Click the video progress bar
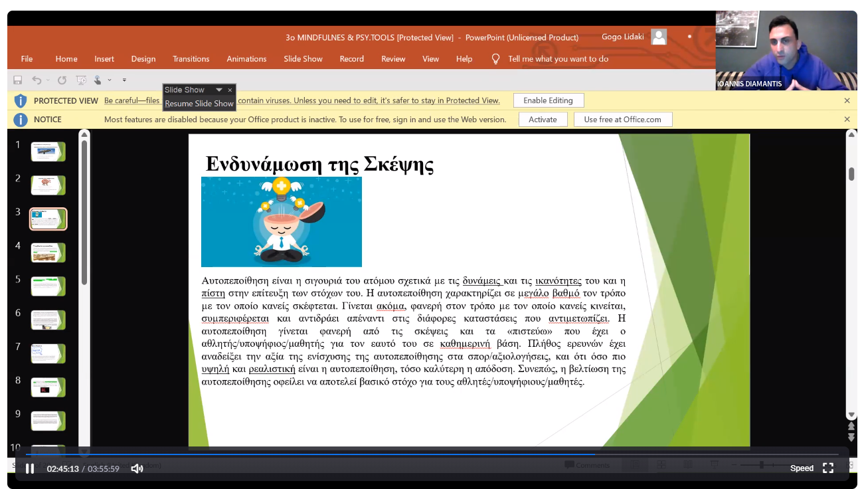858x489 pixels. coord(432,454)
